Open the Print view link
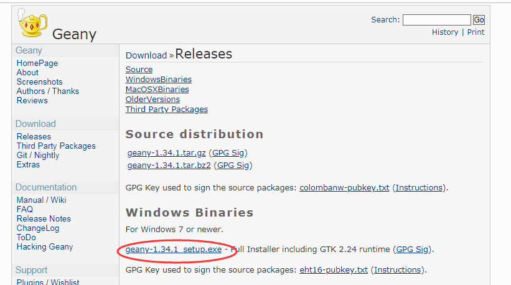 click(476, 32)
